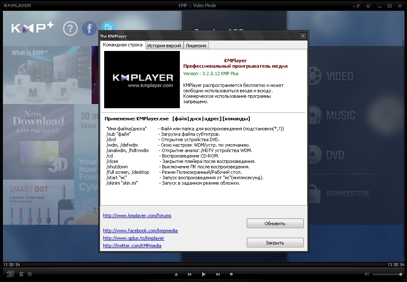407x282 pixels.
Task: Skip to next track
Action: [x=218, y=274]
